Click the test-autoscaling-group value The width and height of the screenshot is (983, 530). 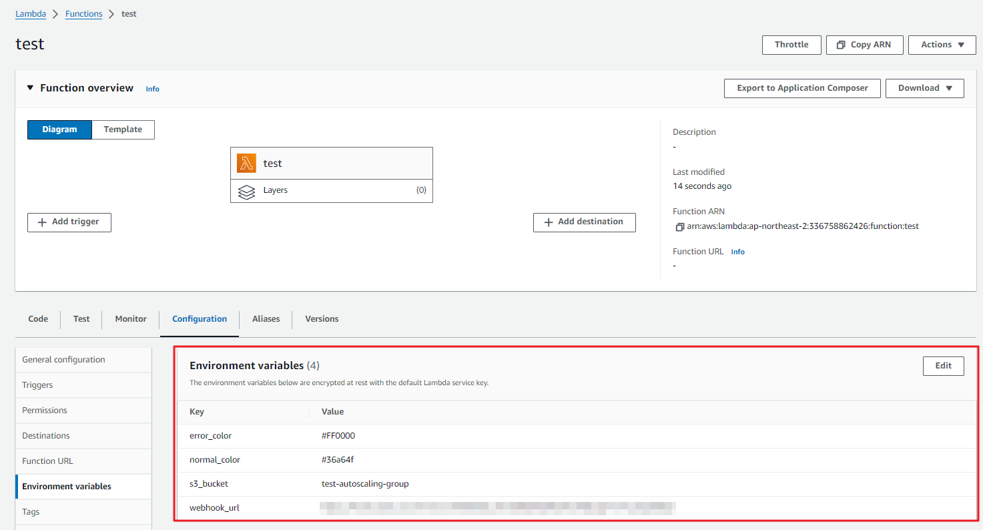point(365,484)
